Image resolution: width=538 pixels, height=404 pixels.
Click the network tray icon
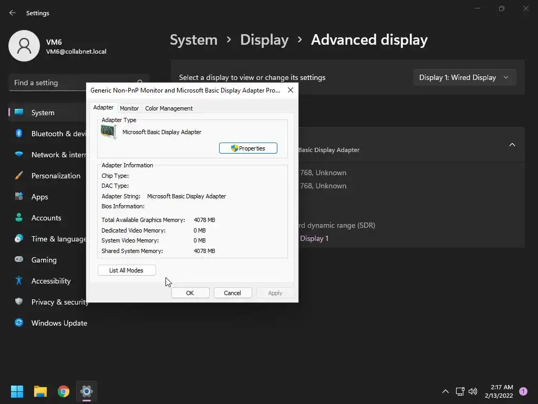pyautogui.click(x=460, y=391)
